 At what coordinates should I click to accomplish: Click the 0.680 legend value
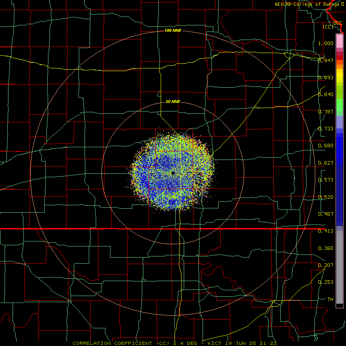pos(326,146)
